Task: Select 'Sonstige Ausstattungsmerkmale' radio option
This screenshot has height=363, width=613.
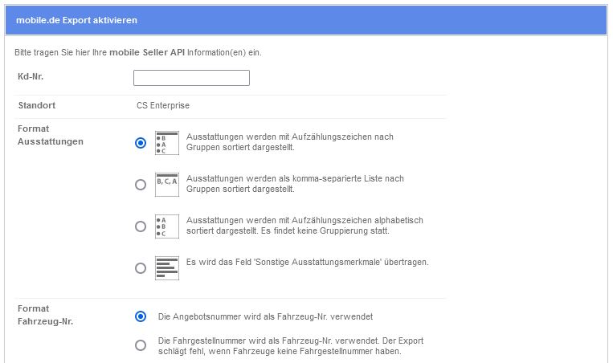Action: click(x=141, y=268)
